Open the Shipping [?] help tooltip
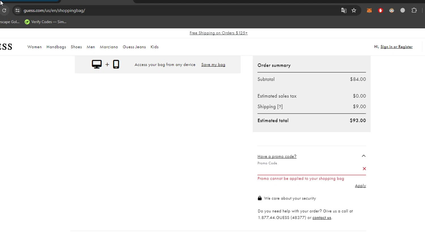 point(280,107)
